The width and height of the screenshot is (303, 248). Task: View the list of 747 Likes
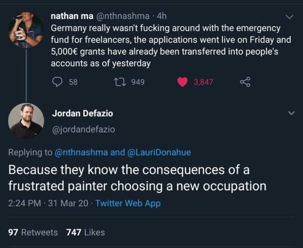pyautogui.click(x=85, y=233)
